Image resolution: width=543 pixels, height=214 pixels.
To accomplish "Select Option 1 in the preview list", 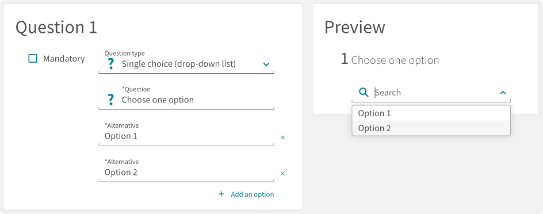I will click(x=431, y=113).
